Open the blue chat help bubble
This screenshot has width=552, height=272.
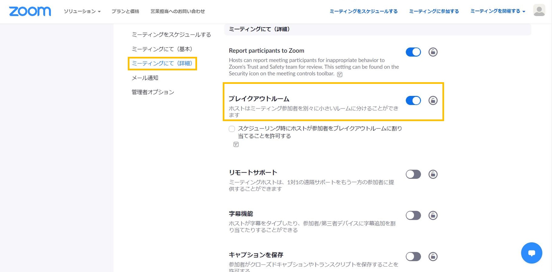(x=531, y=253)
